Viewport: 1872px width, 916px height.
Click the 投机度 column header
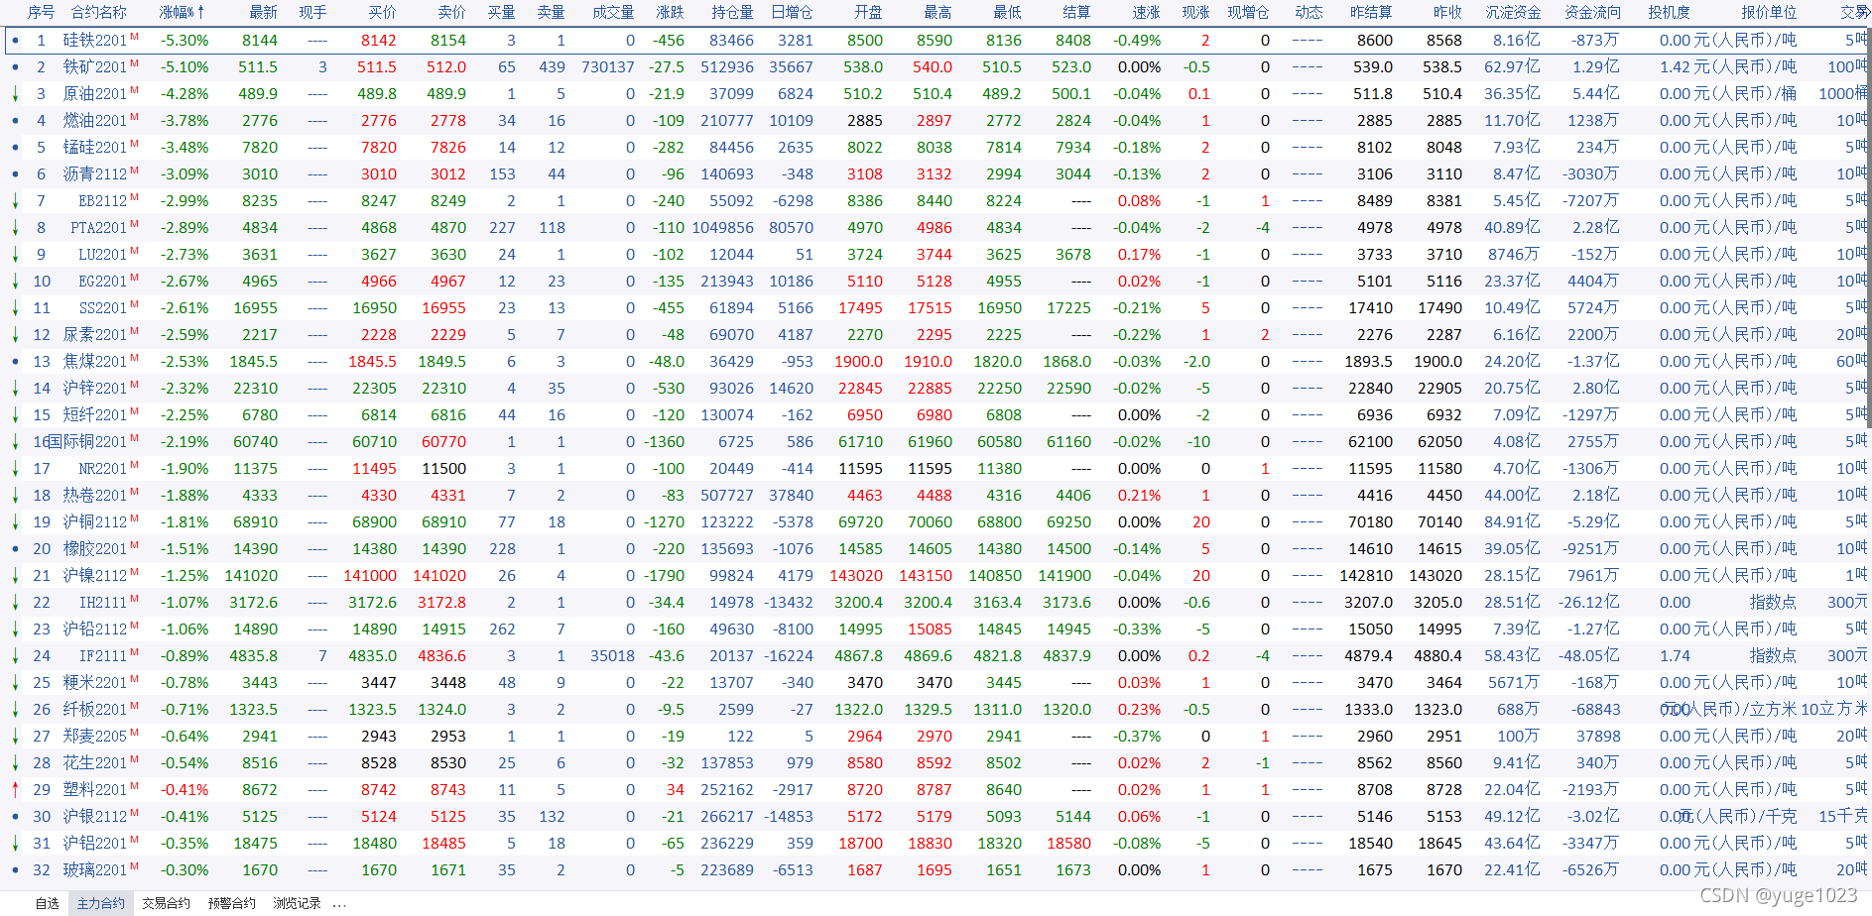[x=1669, y=12]
